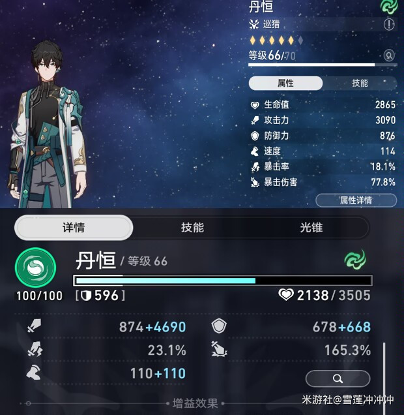Image resolution: width=404 pixels, height=415 pixels.
Task: Click the green wind element icon top right
Action: click(x=389, y=6)
